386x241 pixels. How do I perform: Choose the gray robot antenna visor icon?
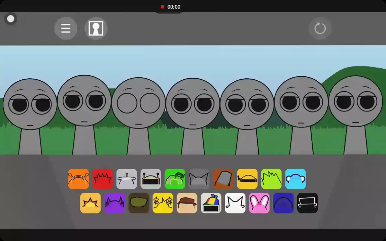point(151,179)
